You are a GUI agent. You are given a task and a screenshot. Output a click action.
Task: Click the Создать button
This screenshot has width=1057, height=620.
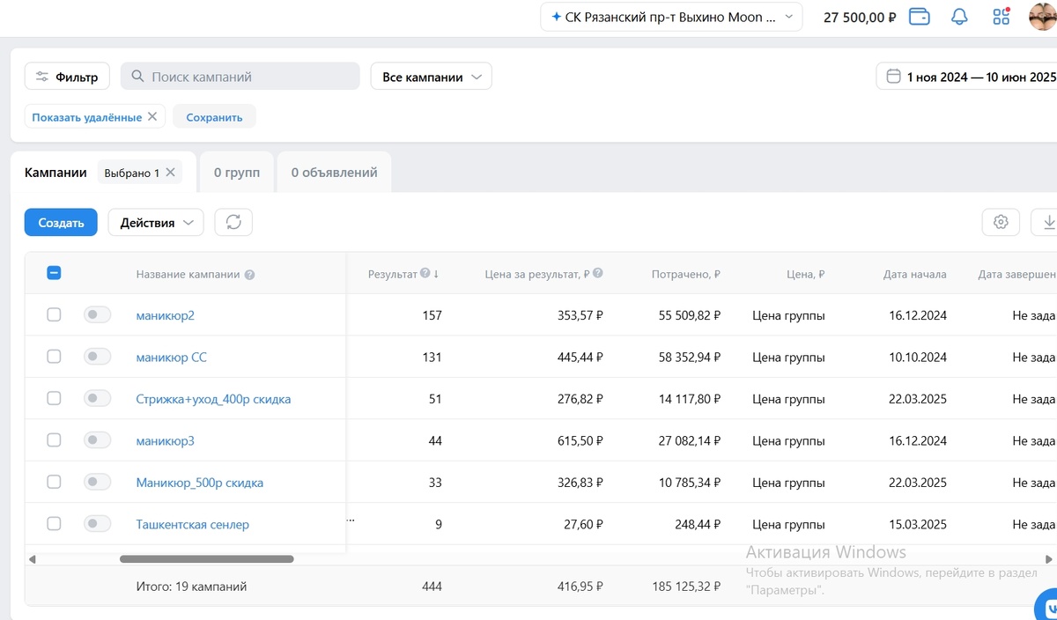tap(61, 223)
